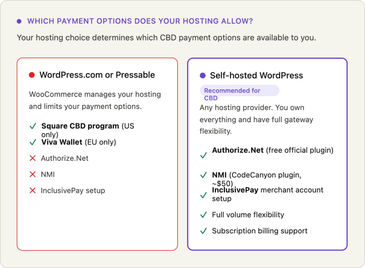
Task: Click the checkmark beside Full volume flexibility
Action: click(x=204, y=215)
